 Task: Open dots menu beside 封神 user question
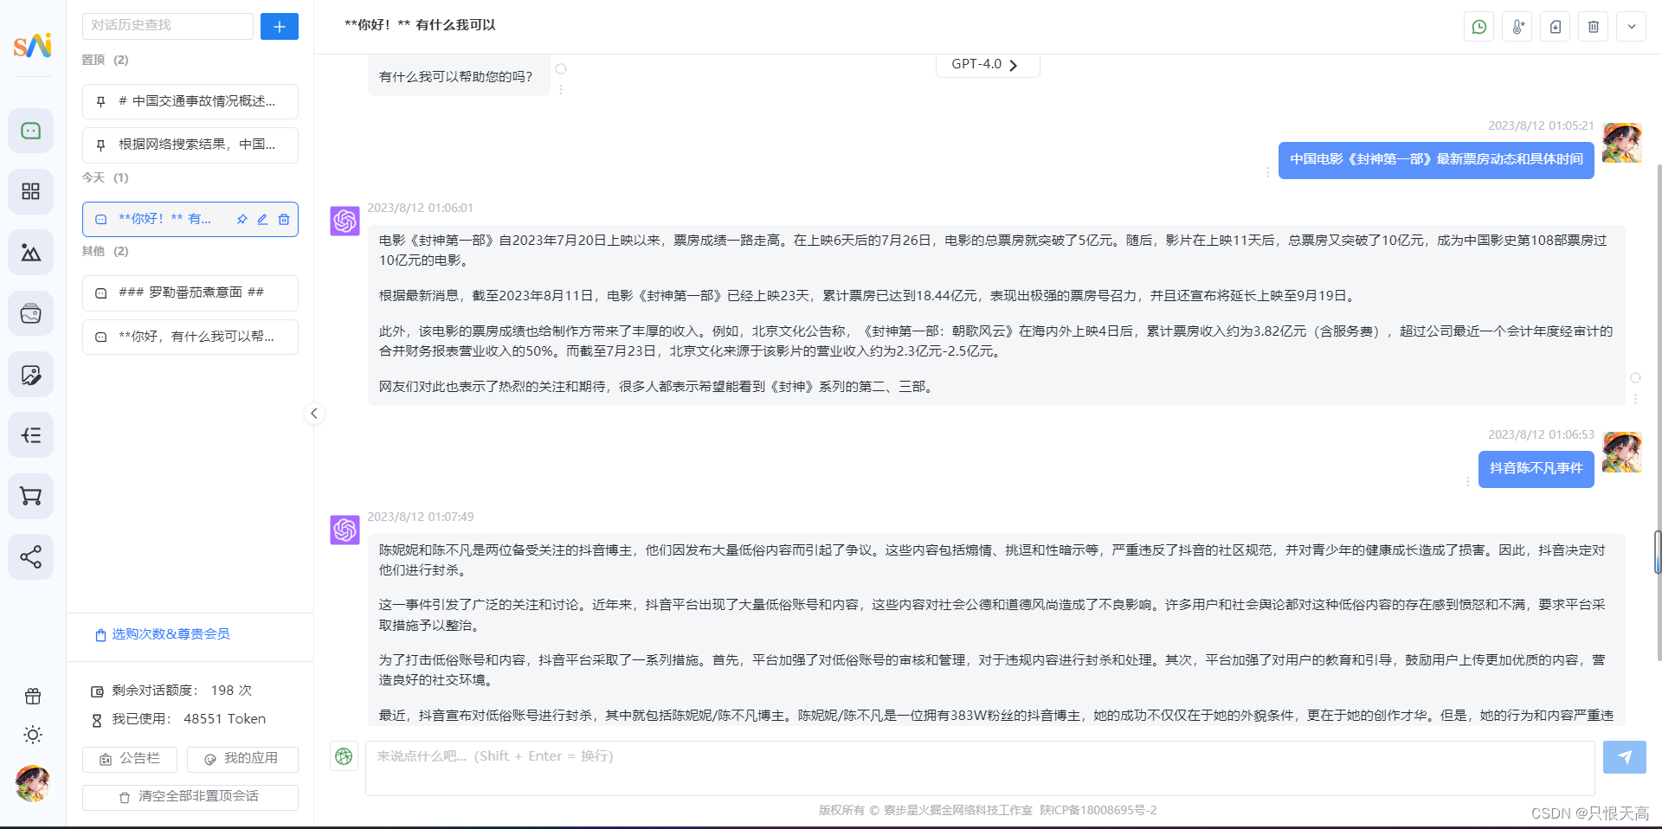tap(1268, 172)
